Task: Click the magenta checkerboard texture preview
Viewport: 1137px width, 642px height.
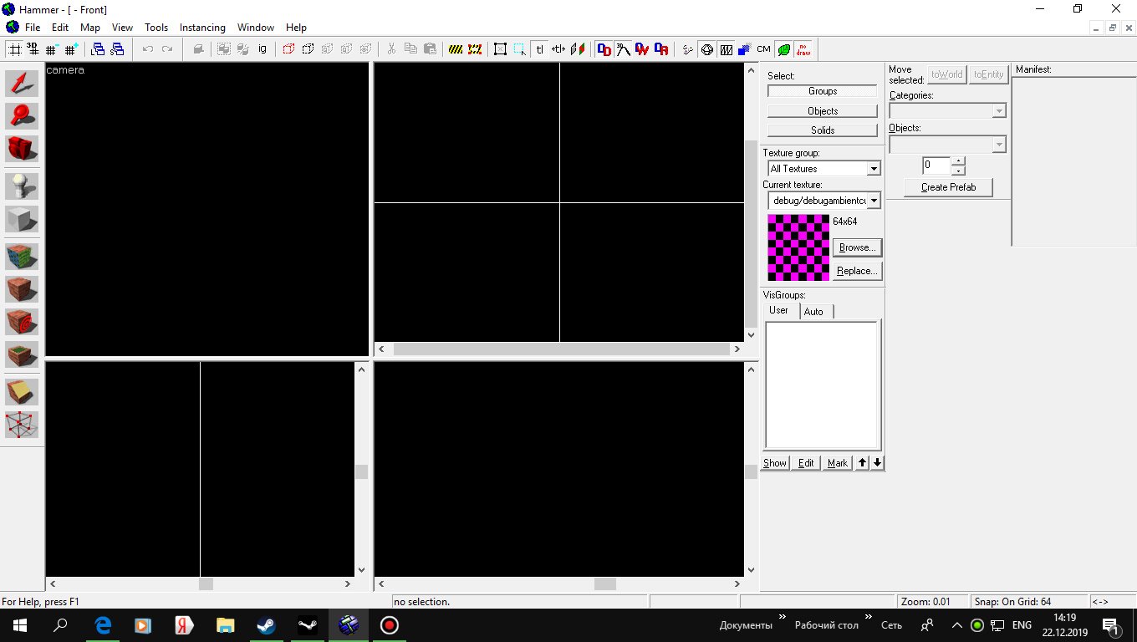Action: pos(798,247)
